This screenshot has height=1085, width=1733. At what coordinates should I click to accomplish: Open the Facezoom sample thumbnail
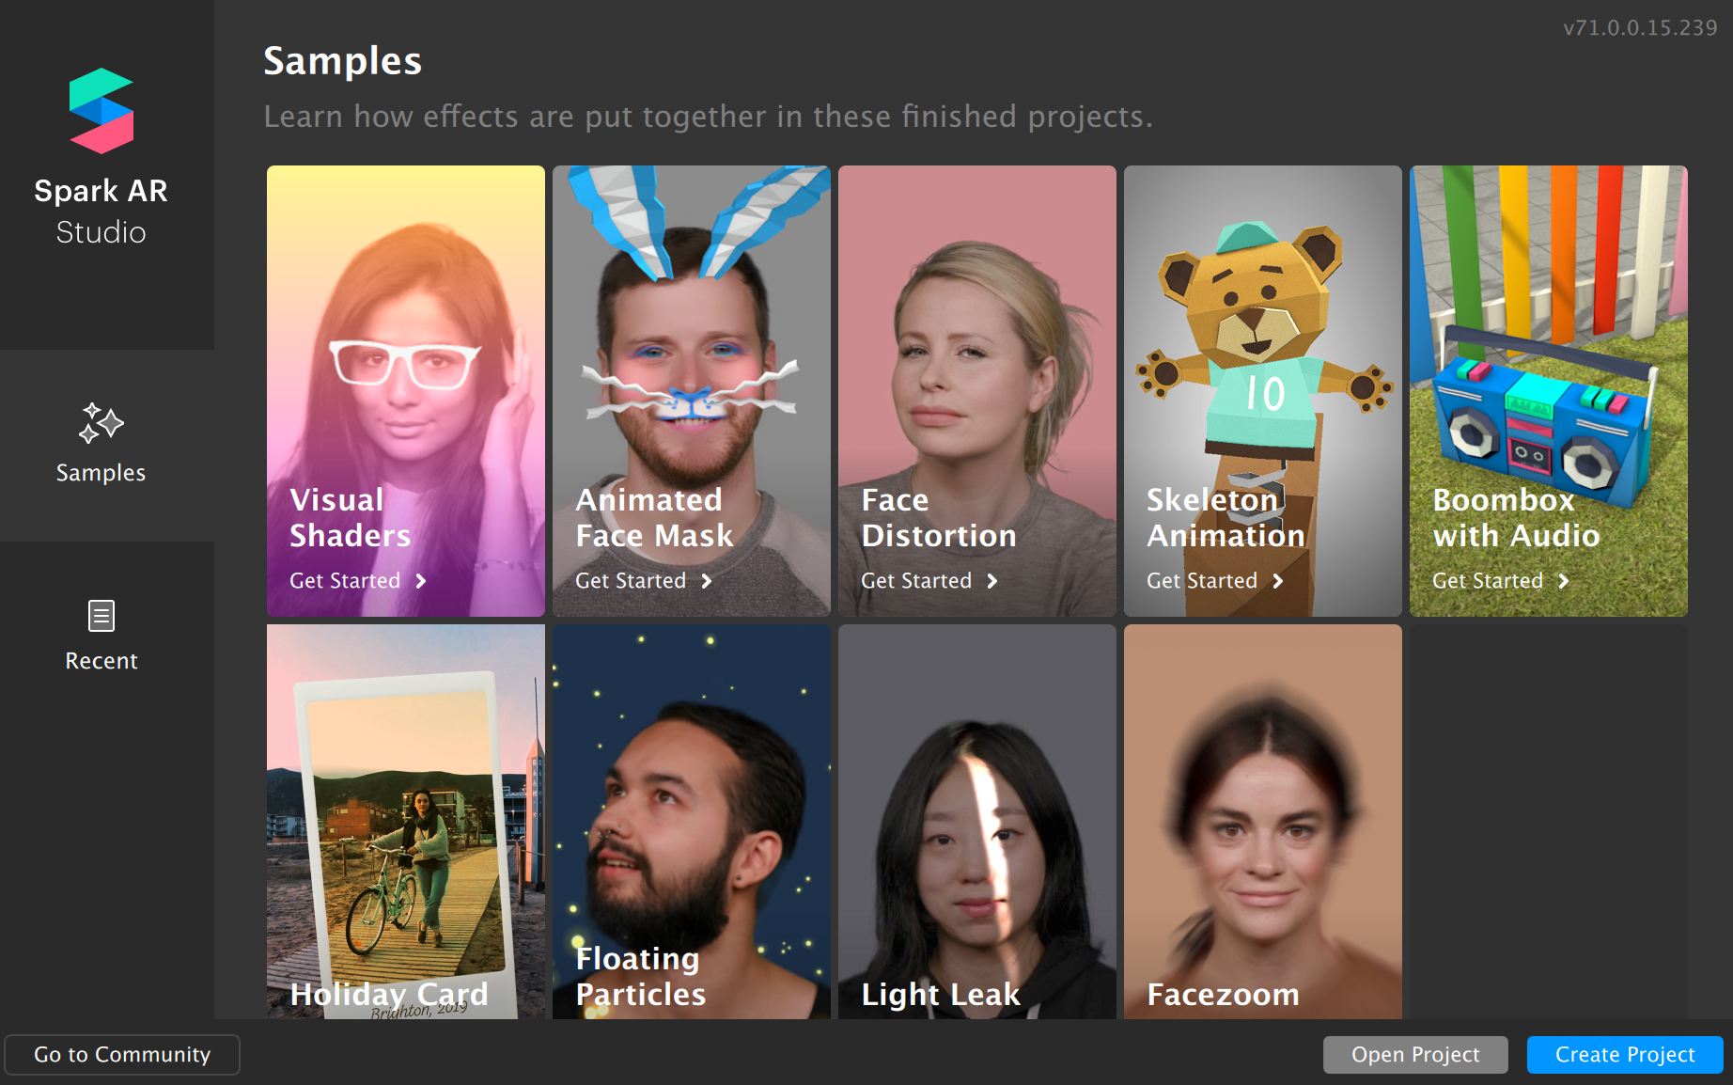point(1263,822)
